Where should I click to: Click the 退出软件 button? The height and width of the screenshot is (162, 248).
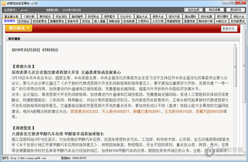tap(236, 10)
